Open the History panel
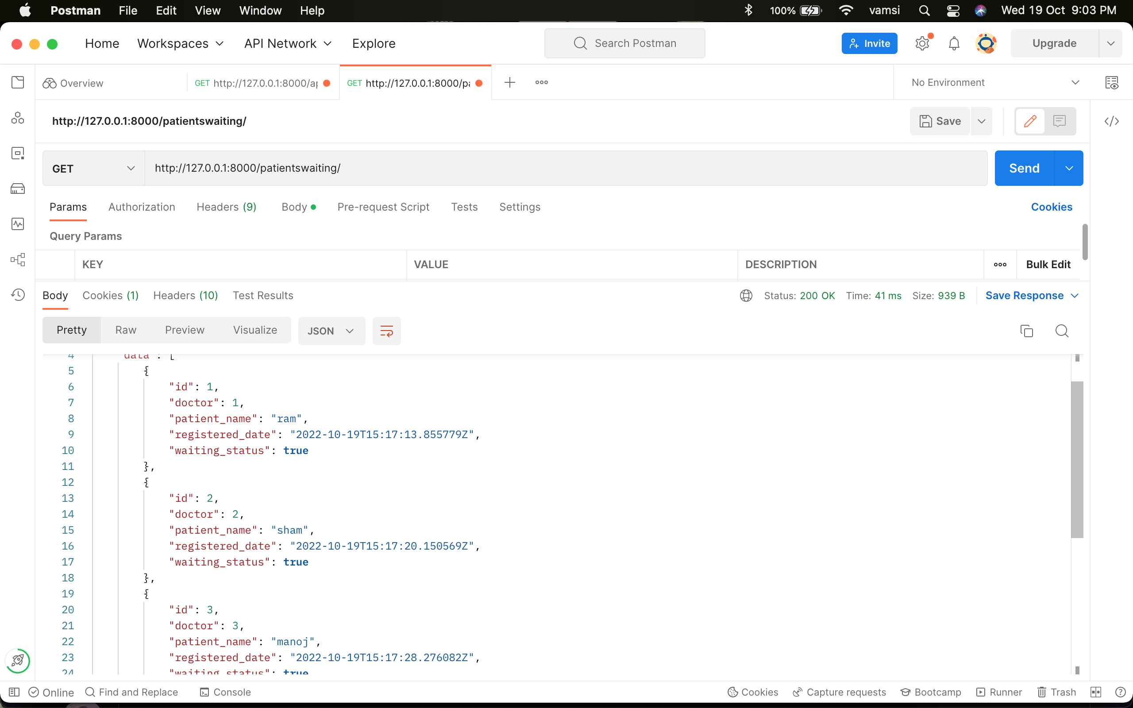Image resolution: width=1133 pixels, height=708 pixels. pyautogui.click(x=17, y=295)
